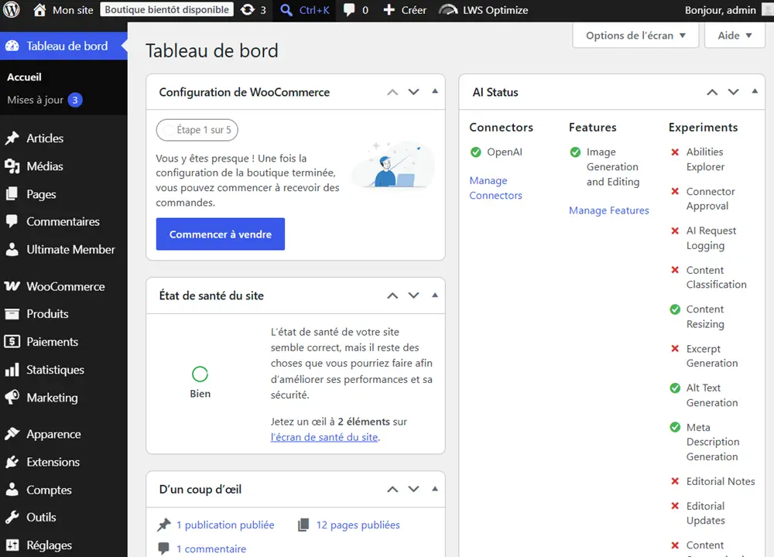Click the Pages icon in the sidebar
Image resolution: width=774 pixels, height=557 pixels.
click(12, 194)
